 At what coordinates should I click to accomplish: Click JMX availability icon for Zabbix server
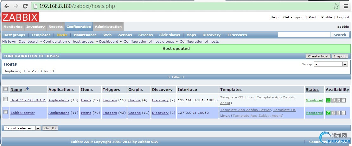[x=338, y=113]
